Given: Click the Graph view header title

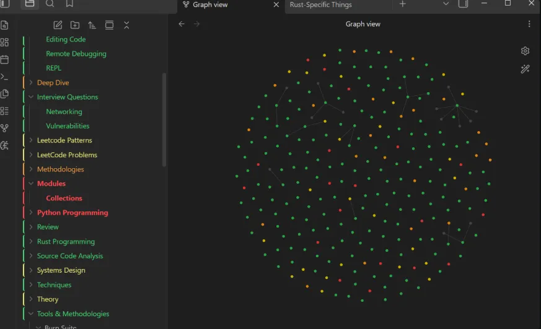Looking at the screenshot, I should click(363, 24).
